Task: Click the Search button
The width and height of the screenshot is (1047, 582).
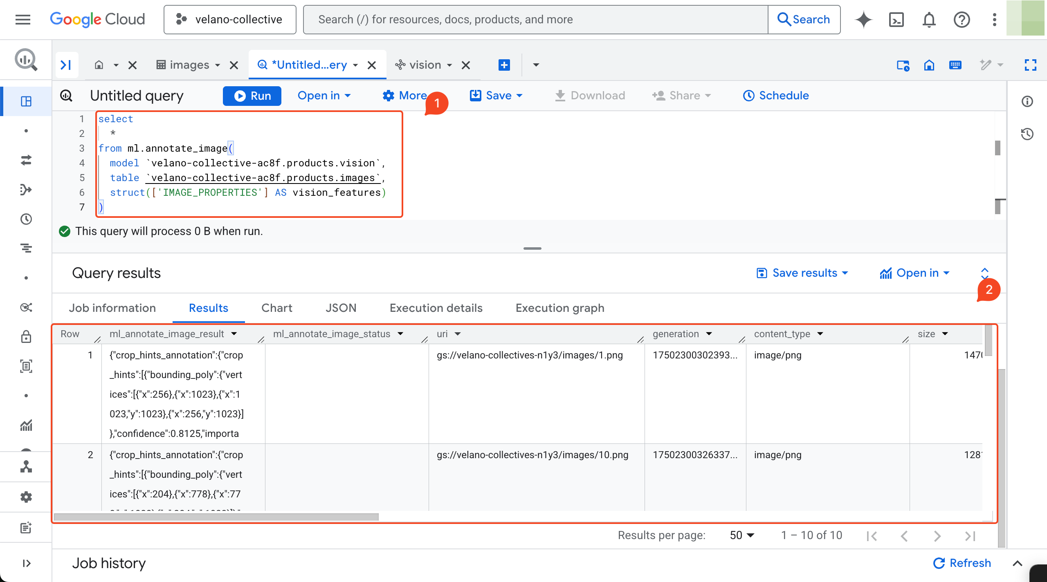Action: (x=804, y=19)
